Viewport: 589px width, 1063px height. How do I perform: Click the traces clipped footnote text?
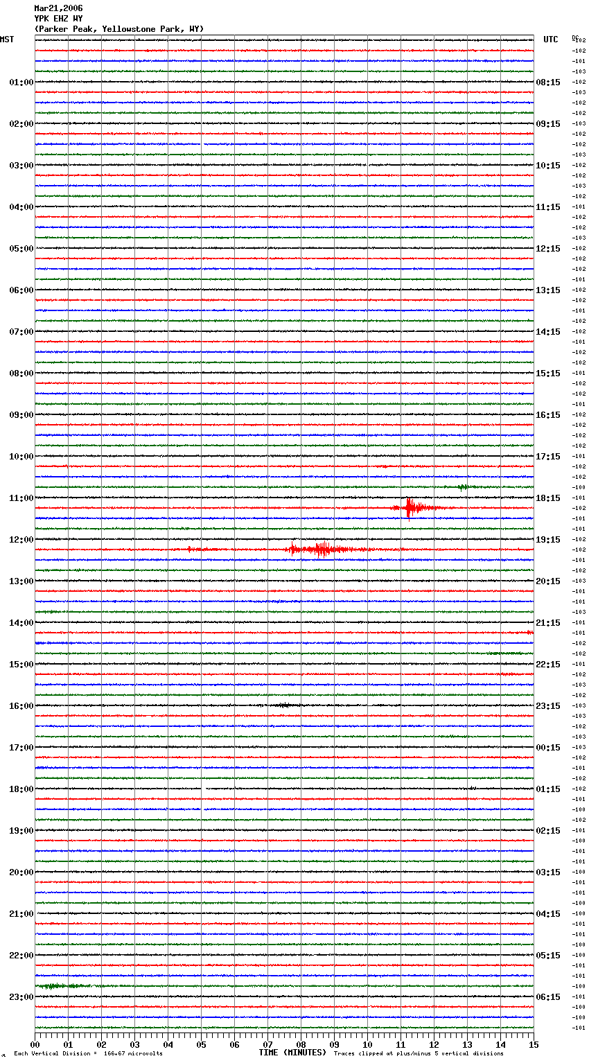[419, 1054]
